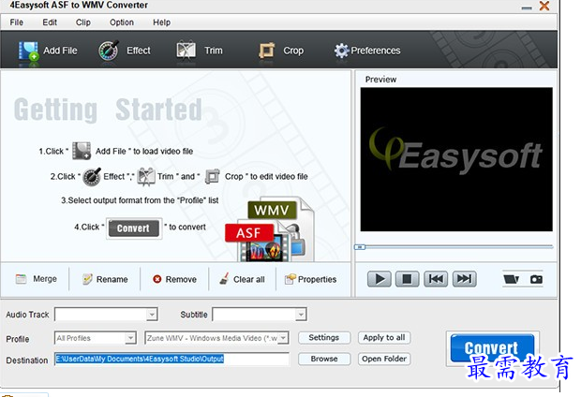Open the Option menu
Screen dimensions: 581x397
[122, 22]
